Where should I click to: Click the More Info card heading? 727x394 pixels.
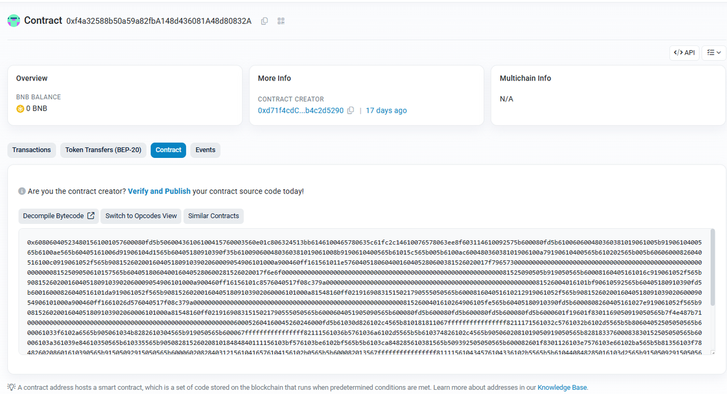(x=274, y=78)
